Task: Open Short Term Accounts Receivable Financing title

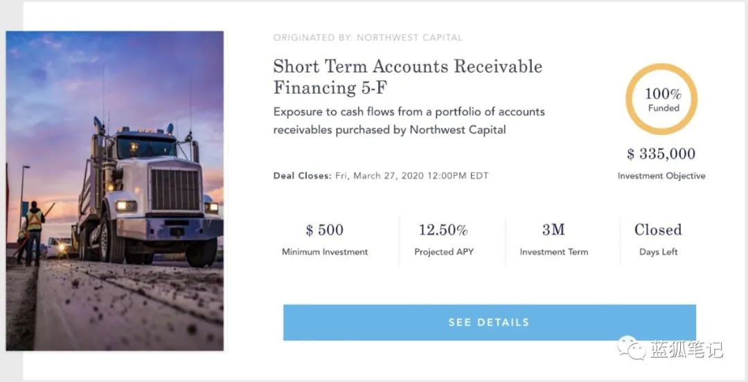Action: (x=407, y=77)
